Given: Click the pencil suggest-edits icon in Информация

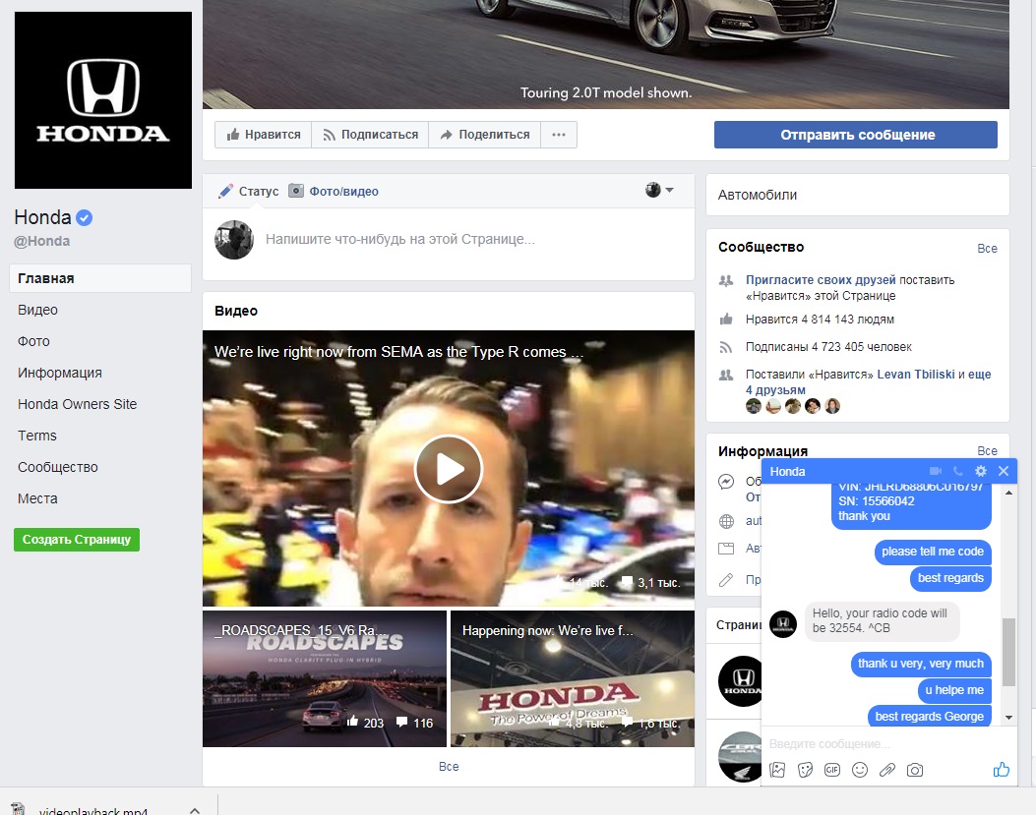Looking at the screenshot, I should tap(726, 580).
